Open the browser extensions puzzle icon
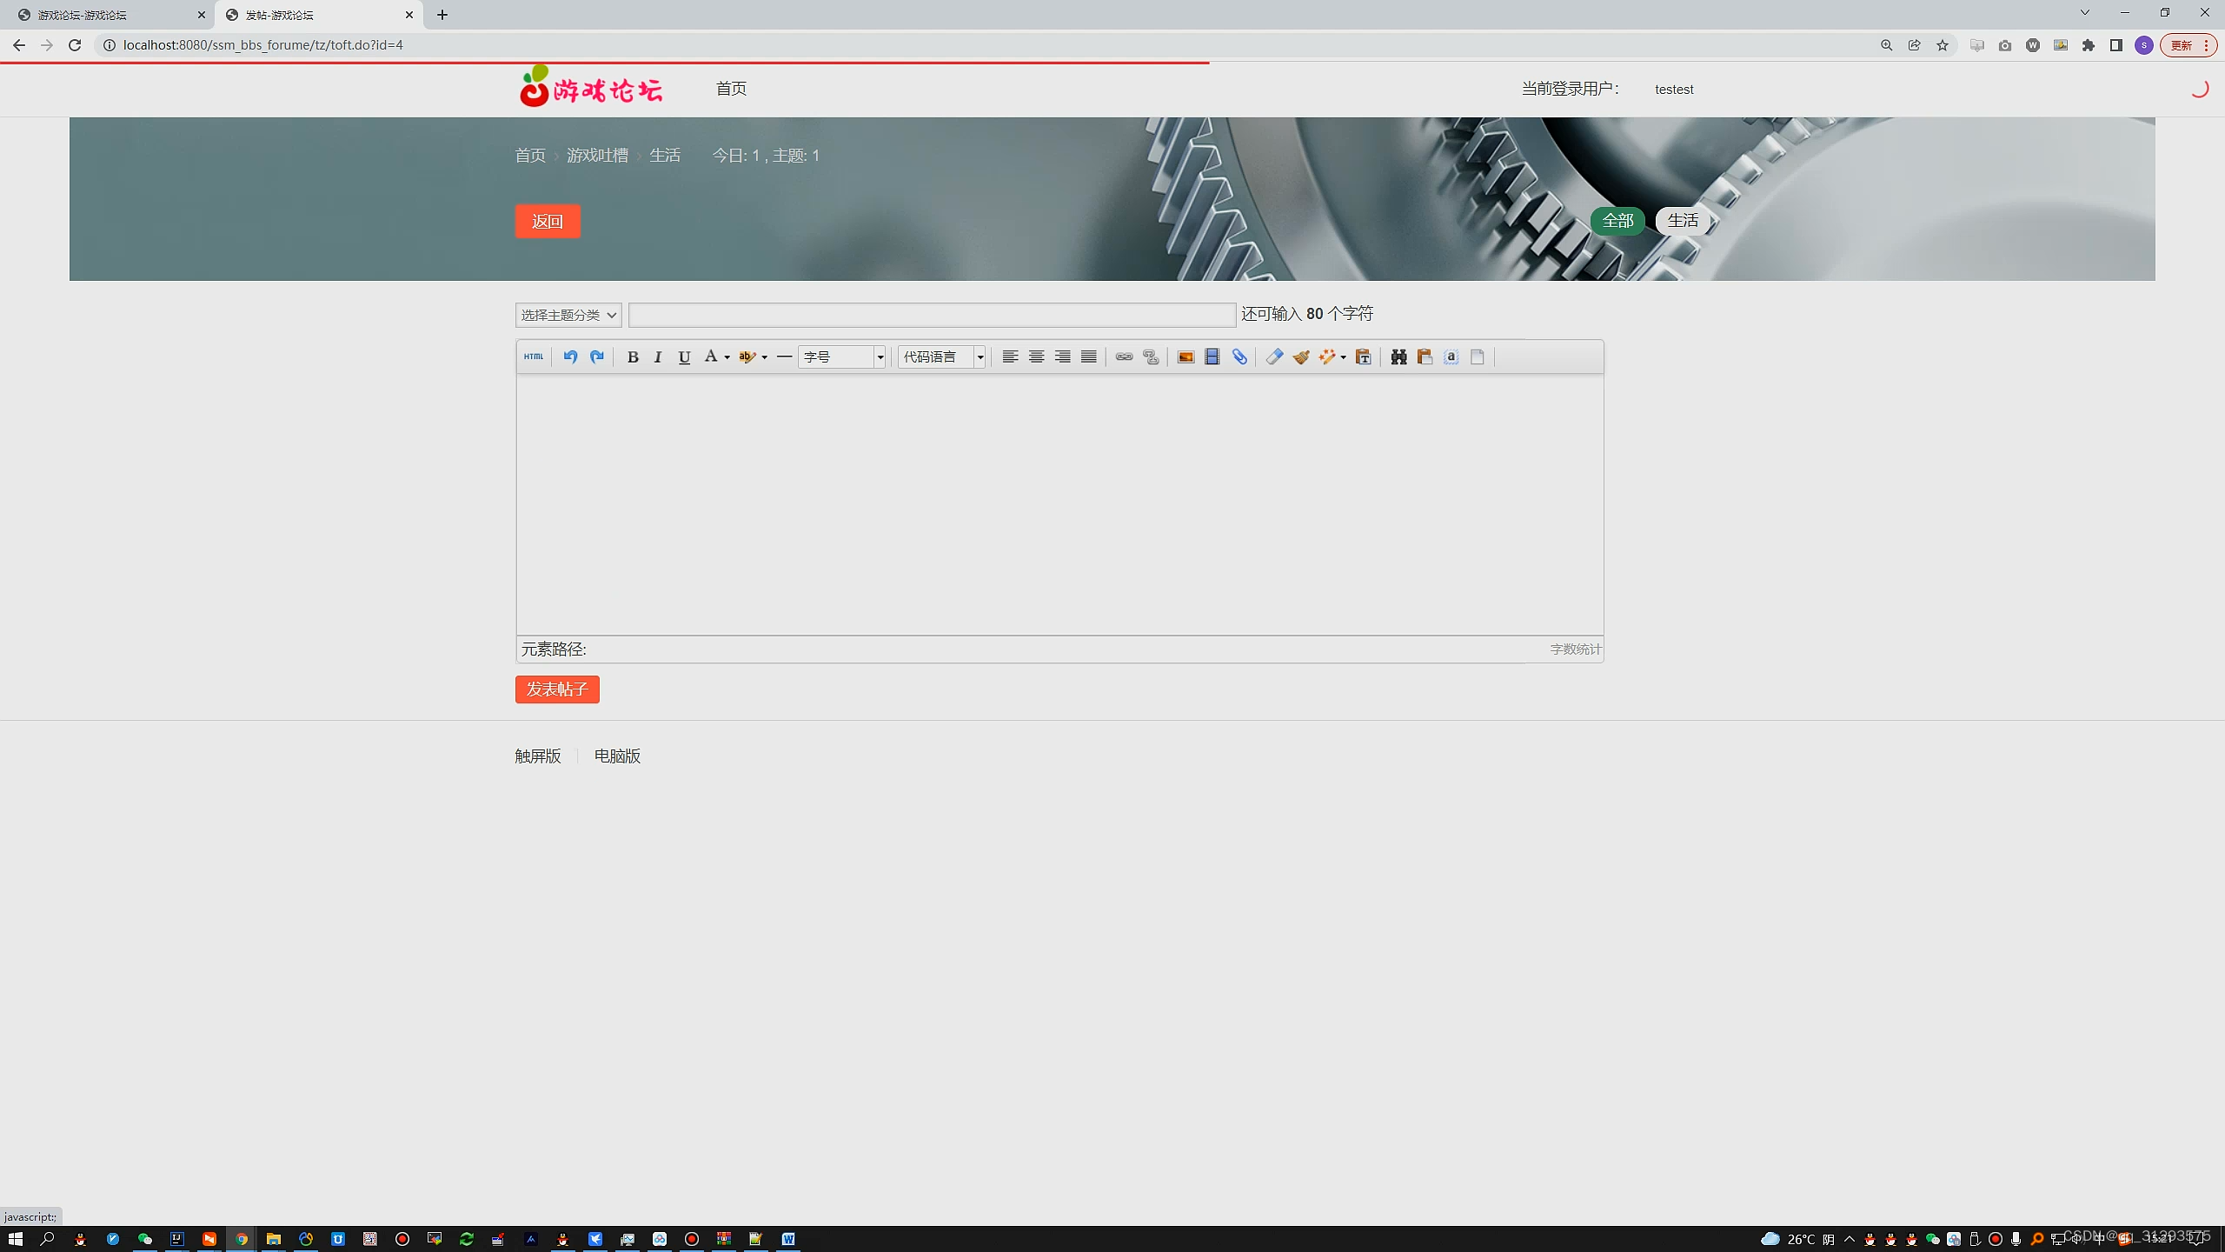2225x1252 pixels. pyautogui.click(x=2089, y=45)
